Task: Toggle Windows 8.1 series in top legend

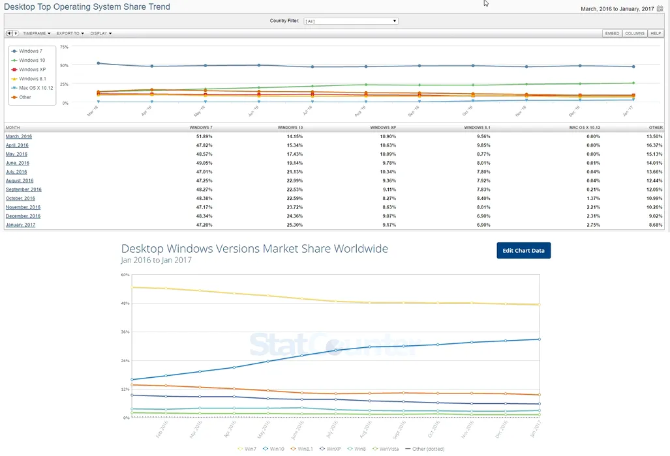Action: (x=29, y=79)
